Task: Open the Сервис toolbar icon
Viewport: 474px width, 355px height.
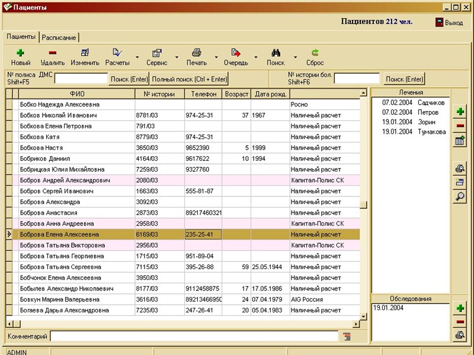Action: [x=156, y=53]
